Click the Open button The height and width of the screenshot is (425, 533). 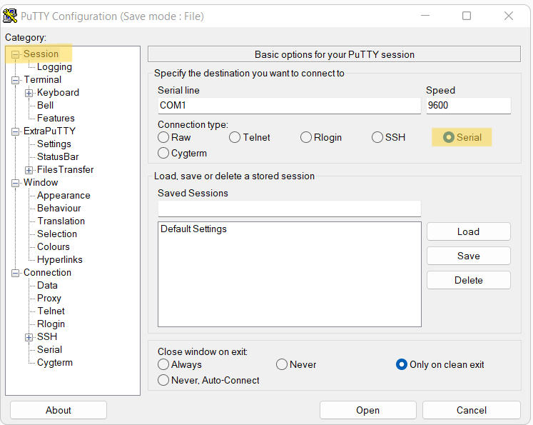click(367, 411)
